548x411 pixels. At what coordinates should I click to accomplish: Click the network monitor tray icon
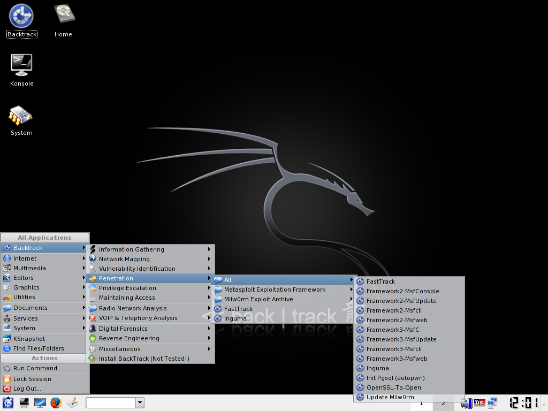tap(493, 403)
